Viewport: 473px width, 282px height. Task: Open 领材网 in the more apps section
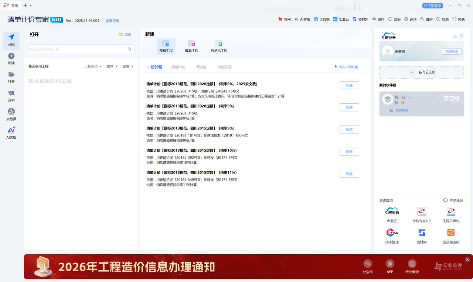[421, 234]
